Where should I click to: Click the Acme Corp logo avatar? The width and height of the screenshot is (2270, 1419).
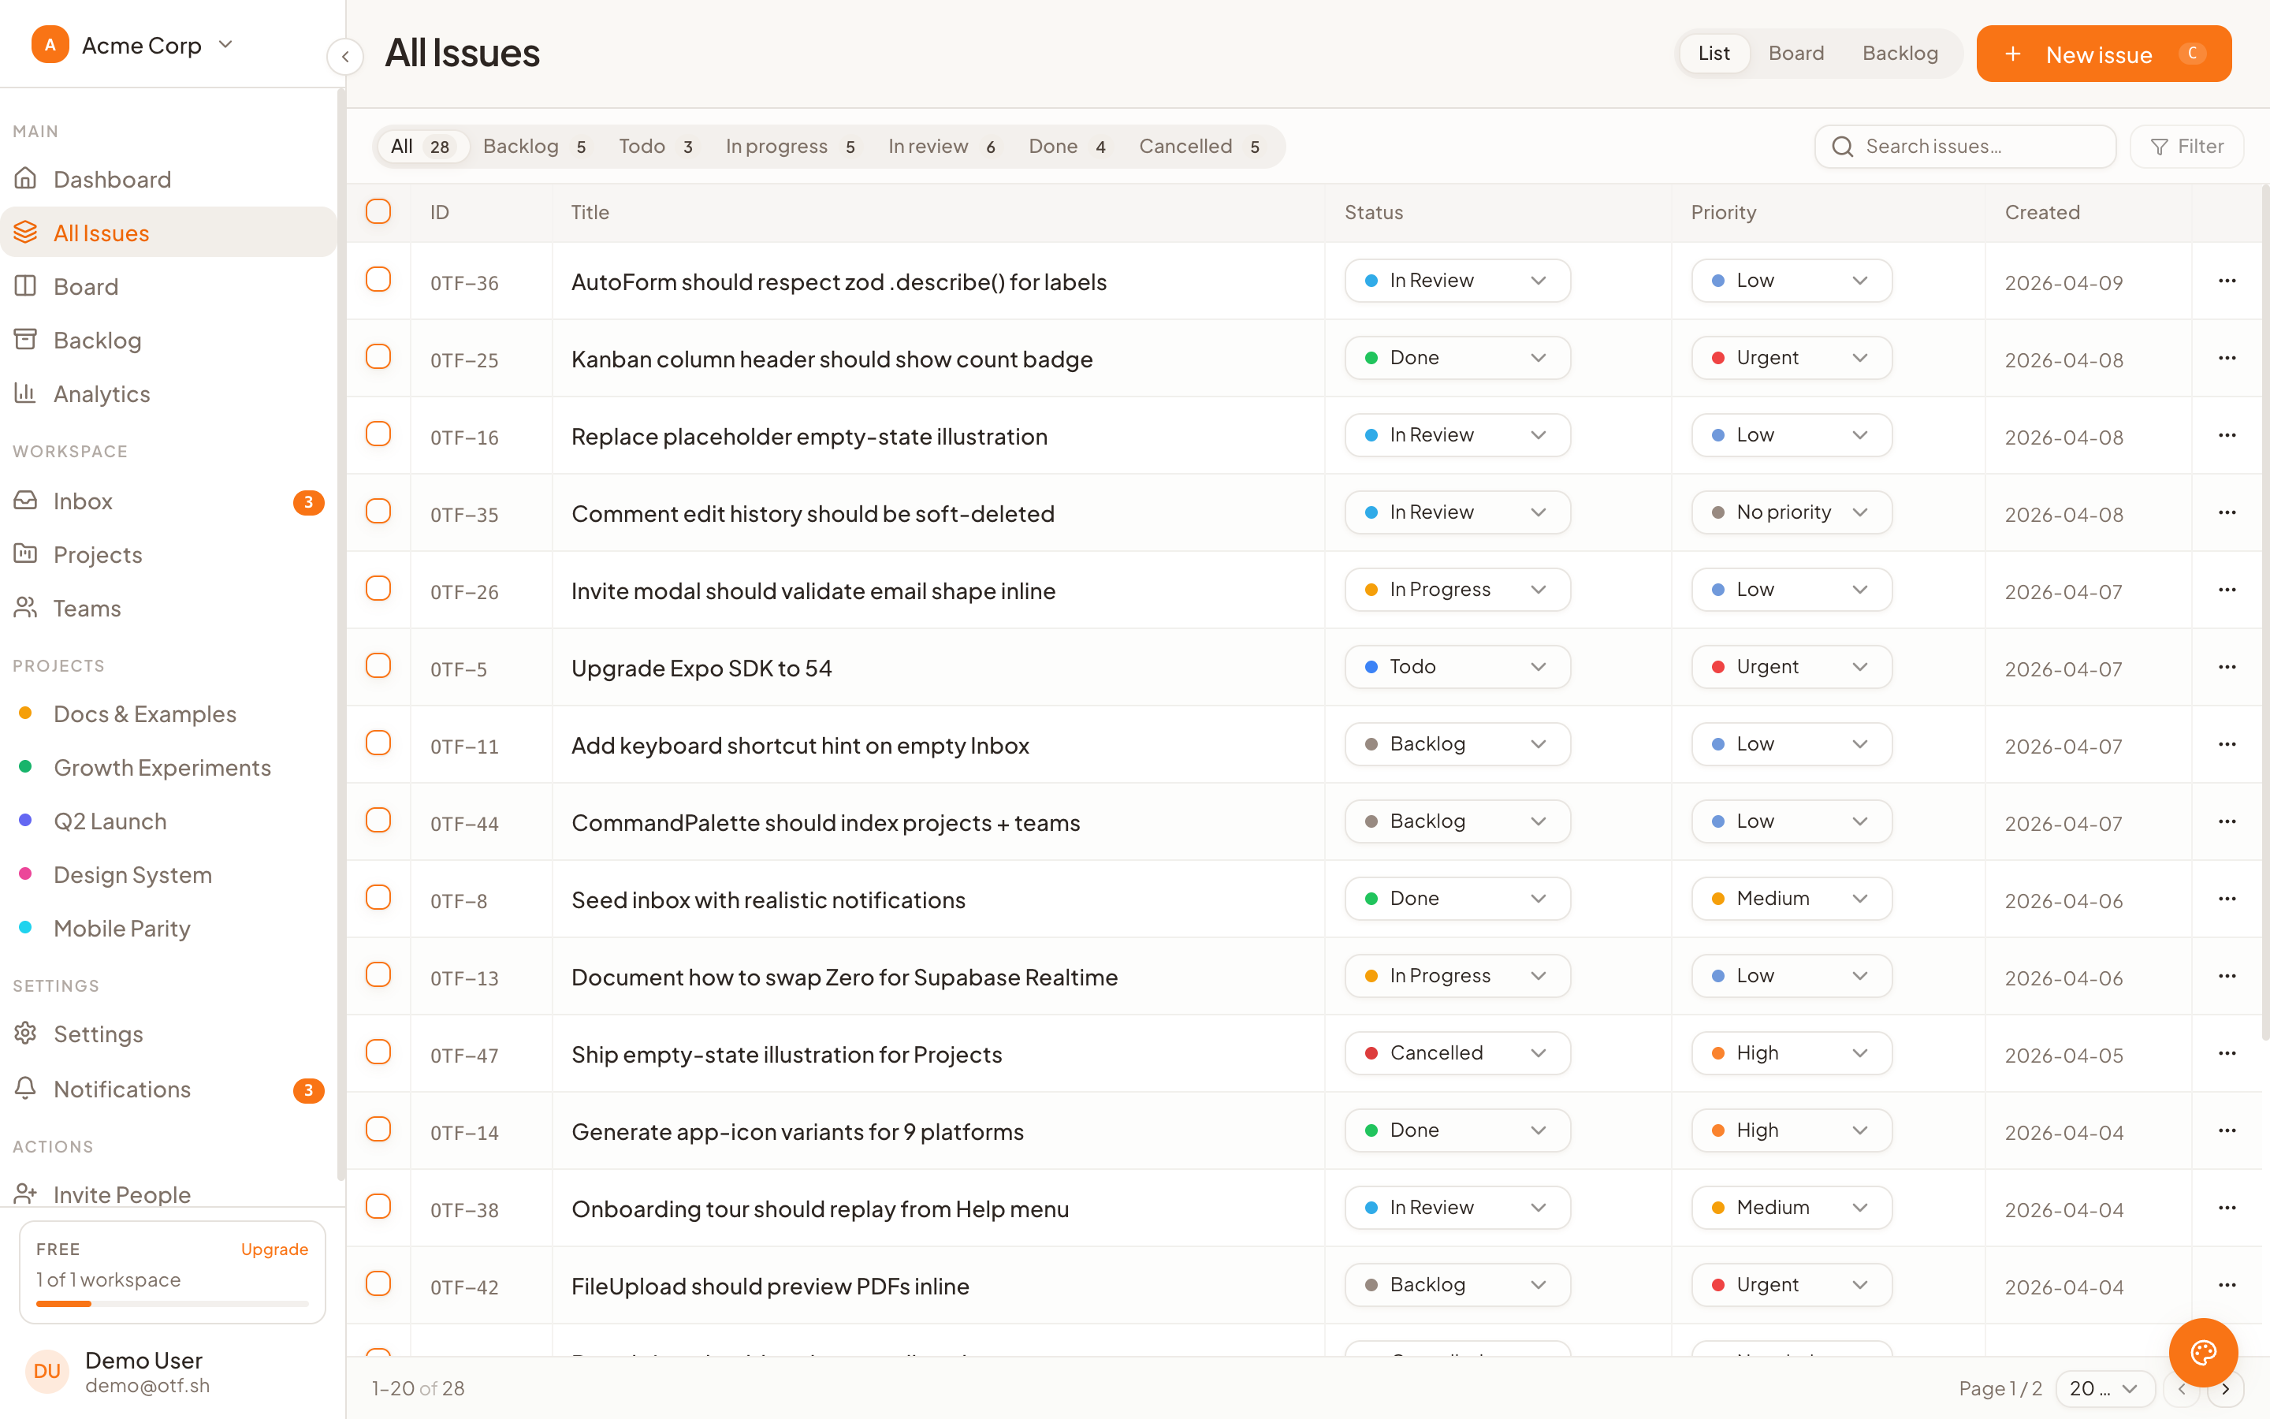(50, 44)
